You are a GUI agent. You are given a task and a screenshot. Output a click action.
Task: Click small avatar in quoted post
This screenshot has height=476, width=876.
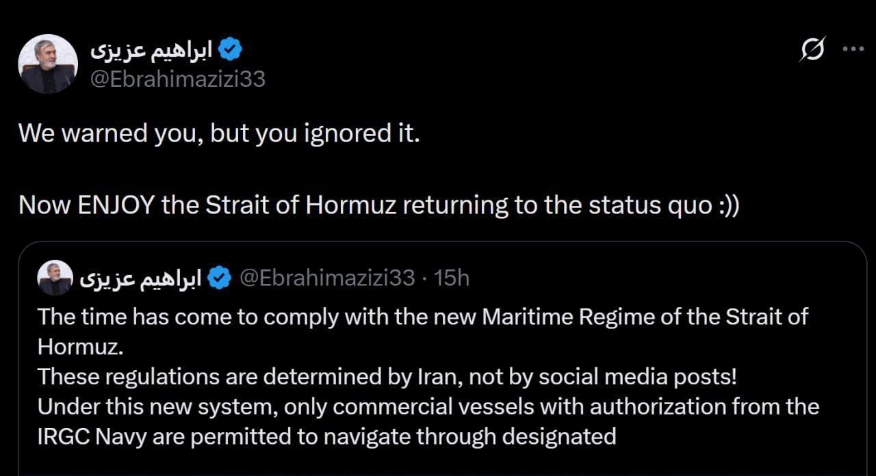pyautogui.click(x=55, y=278)
